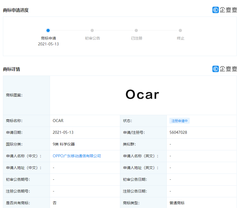Click the gray dot above 初审公告
This screenshot has width=241, height=208.
(x=92, y=30)
